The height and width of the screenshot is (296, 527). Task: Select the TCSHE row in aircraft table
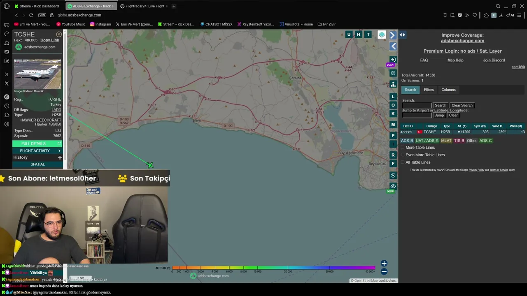462,132
